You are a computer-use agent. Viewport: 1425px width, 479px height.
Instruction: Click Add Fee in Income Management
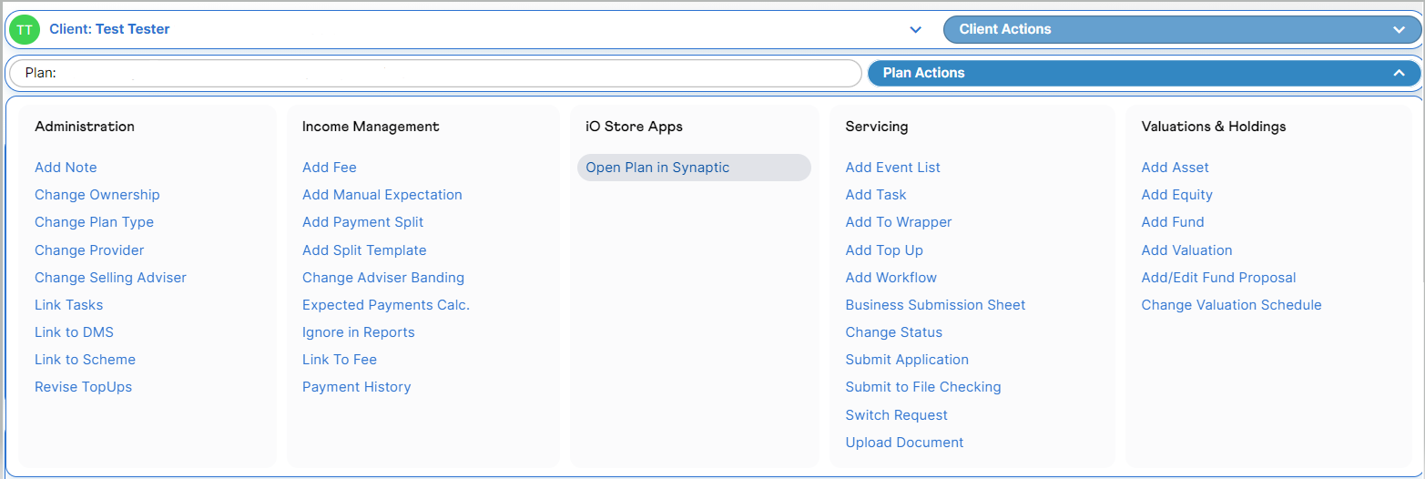pyautogui.click(x=330, y=168)
